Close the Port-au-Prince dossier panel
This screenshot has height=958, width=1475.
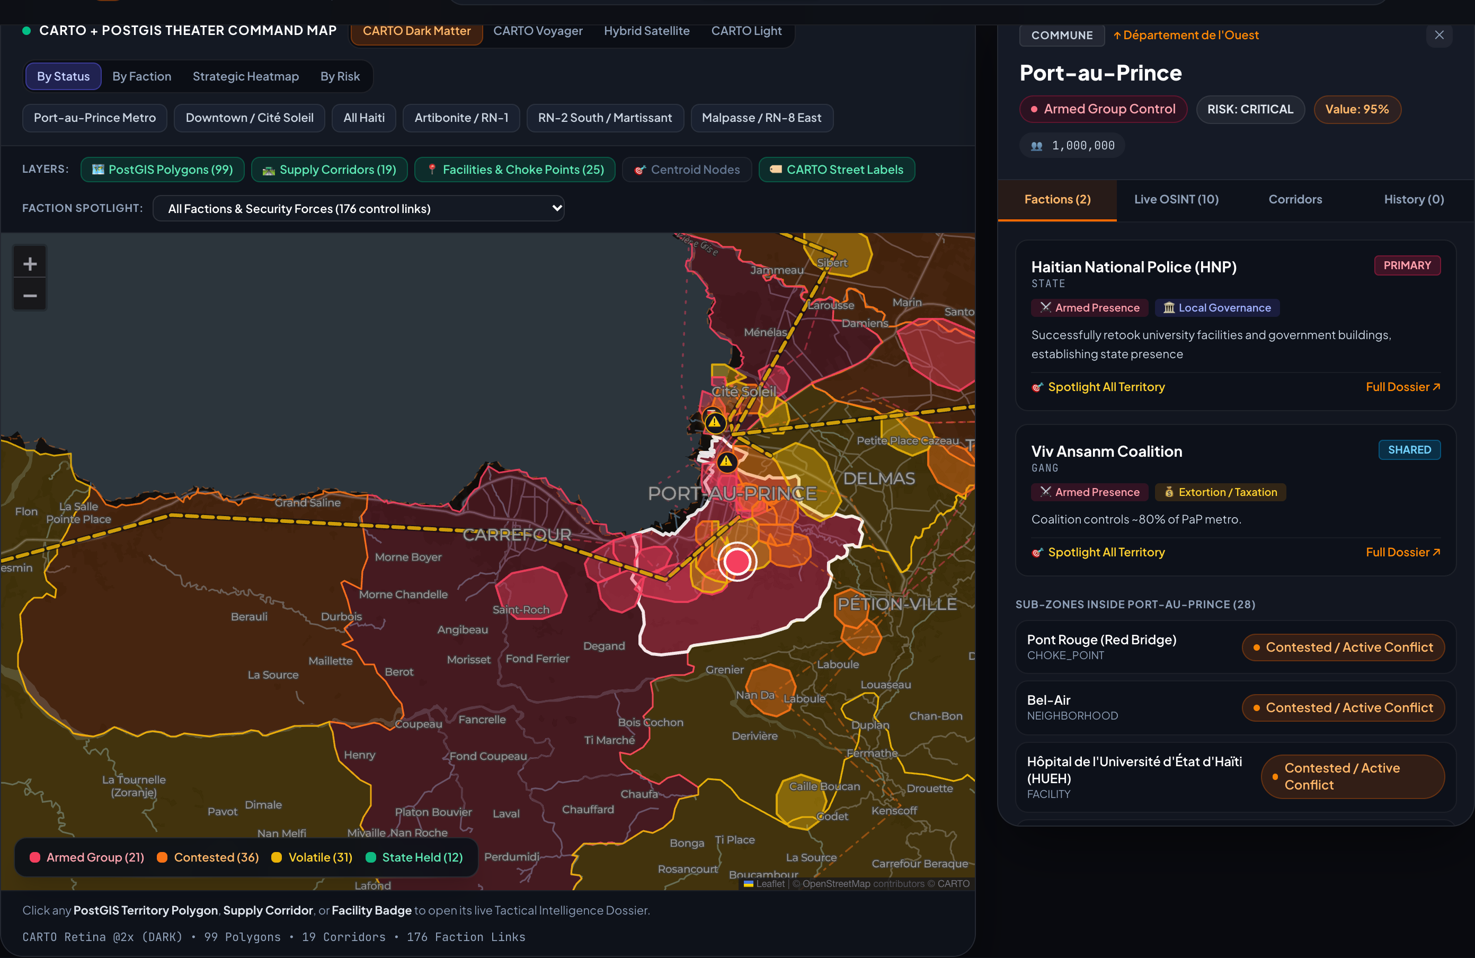1439,36
